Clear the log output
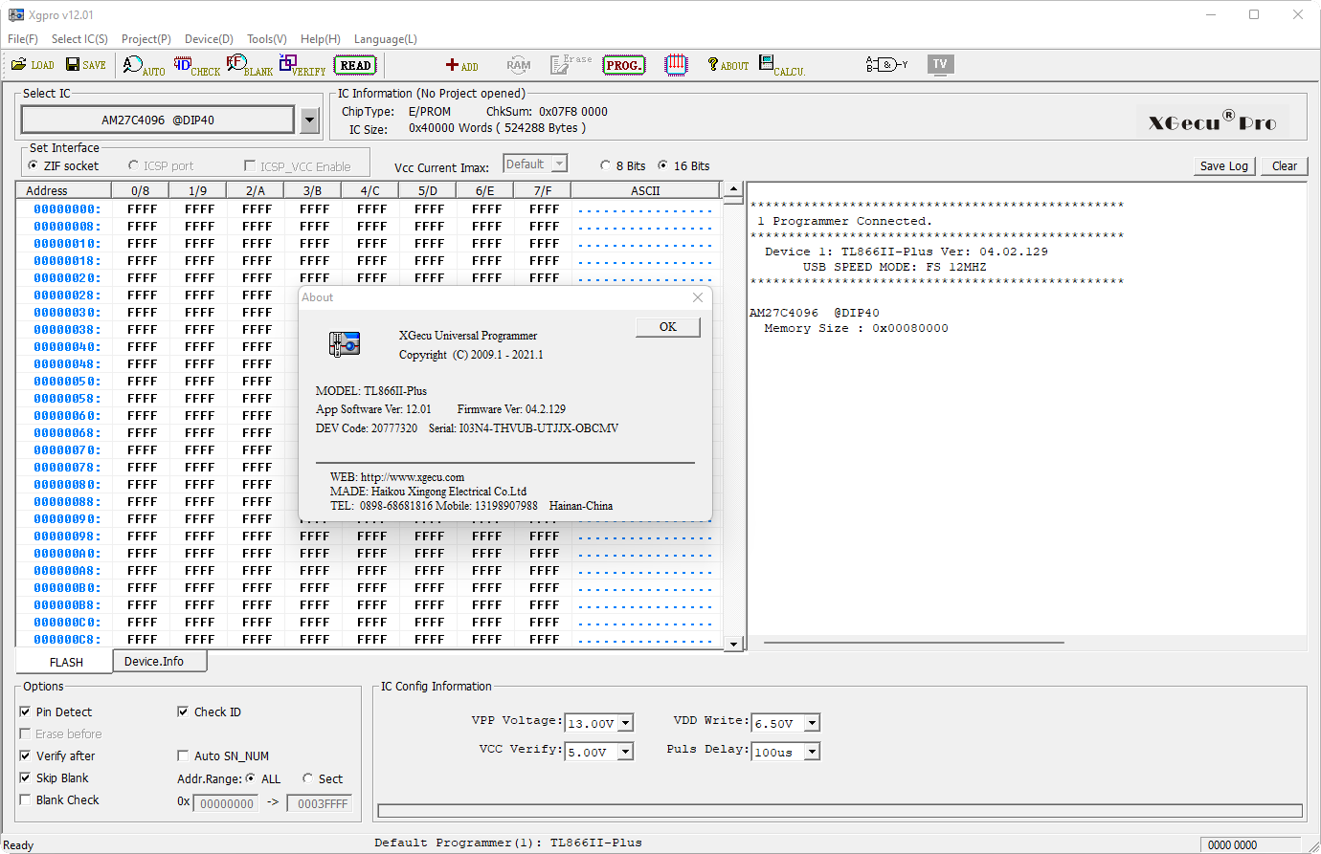The height and width of the screenshot is (854, 1321). pos(1285,165)
